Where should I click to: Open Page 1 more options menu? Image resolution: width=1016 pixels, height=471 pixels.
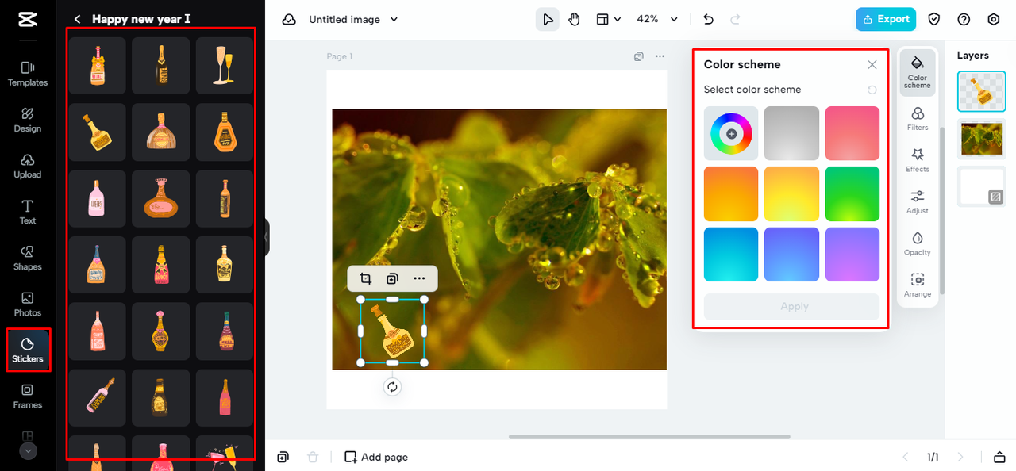coord(660,56)
